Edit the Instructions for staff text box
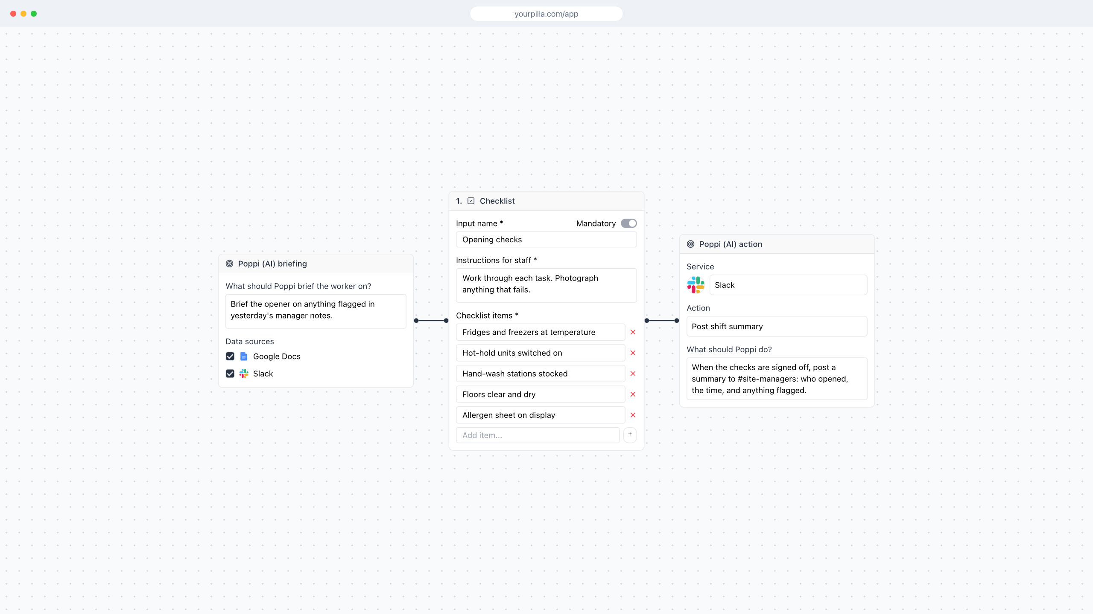 [x=546, y=285]
